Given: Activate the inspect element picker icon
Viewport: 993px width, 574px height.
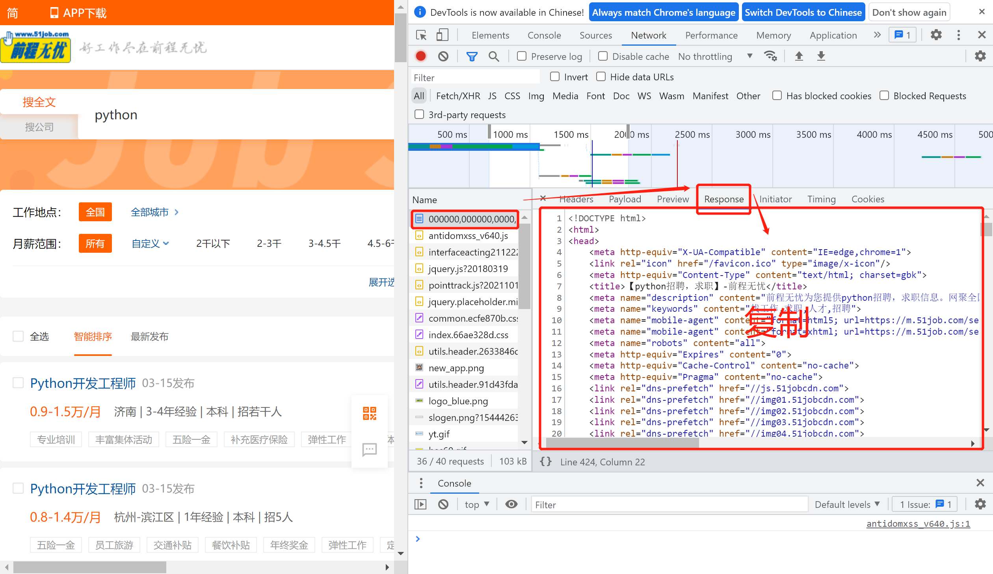Looking at the screenshot, I should (x=421, y=35).
